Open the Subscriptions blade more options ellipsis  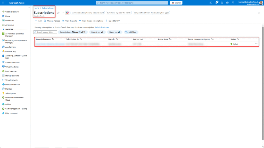(63, 13)
